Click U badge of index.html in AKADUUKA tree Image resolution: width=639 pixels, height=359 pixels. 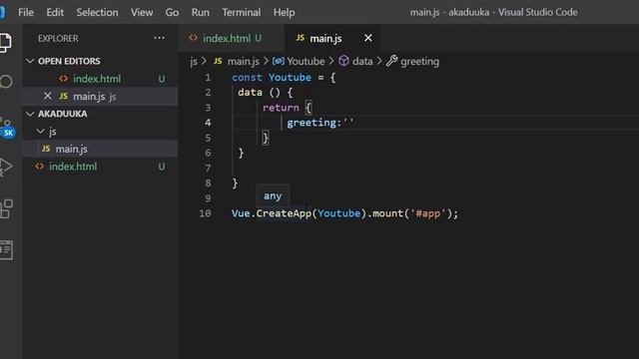(x=162, y=167)
